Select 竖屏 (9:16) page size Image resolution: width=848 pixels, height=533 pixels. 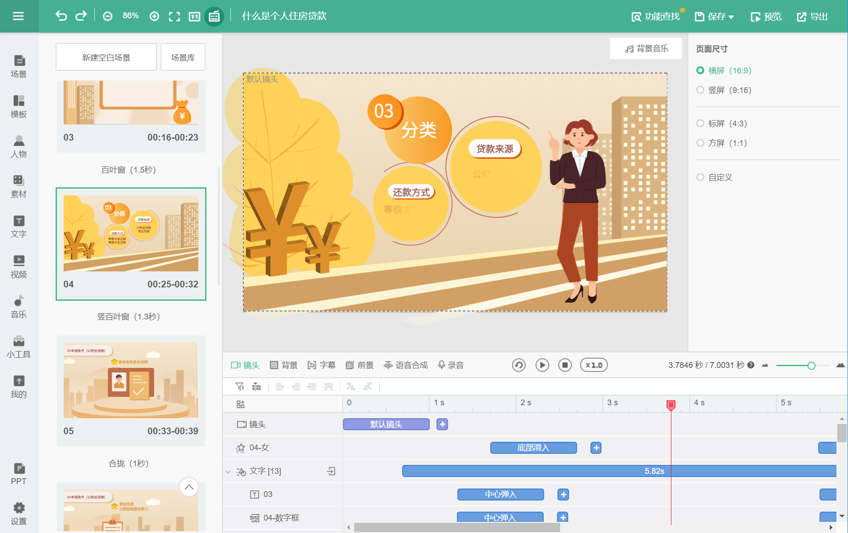coord(724,90)
